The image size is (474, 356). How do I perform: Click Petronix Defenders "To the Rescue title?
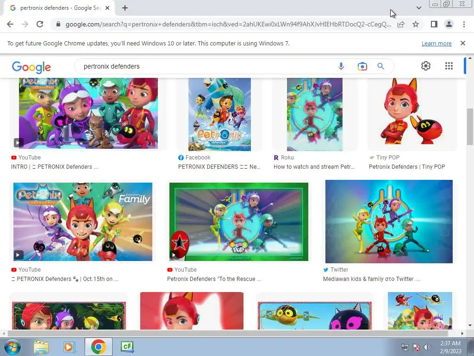(214, 279)
